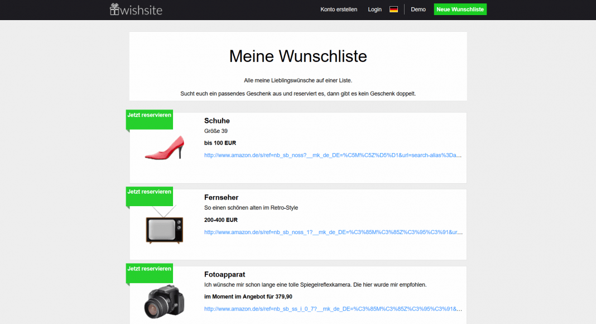Select the Fotoapparat title

(224, 275)
